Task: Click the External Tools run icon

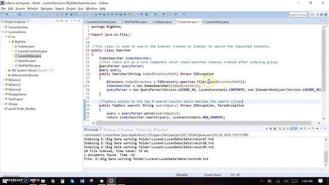Action: [x=121, y=14]
